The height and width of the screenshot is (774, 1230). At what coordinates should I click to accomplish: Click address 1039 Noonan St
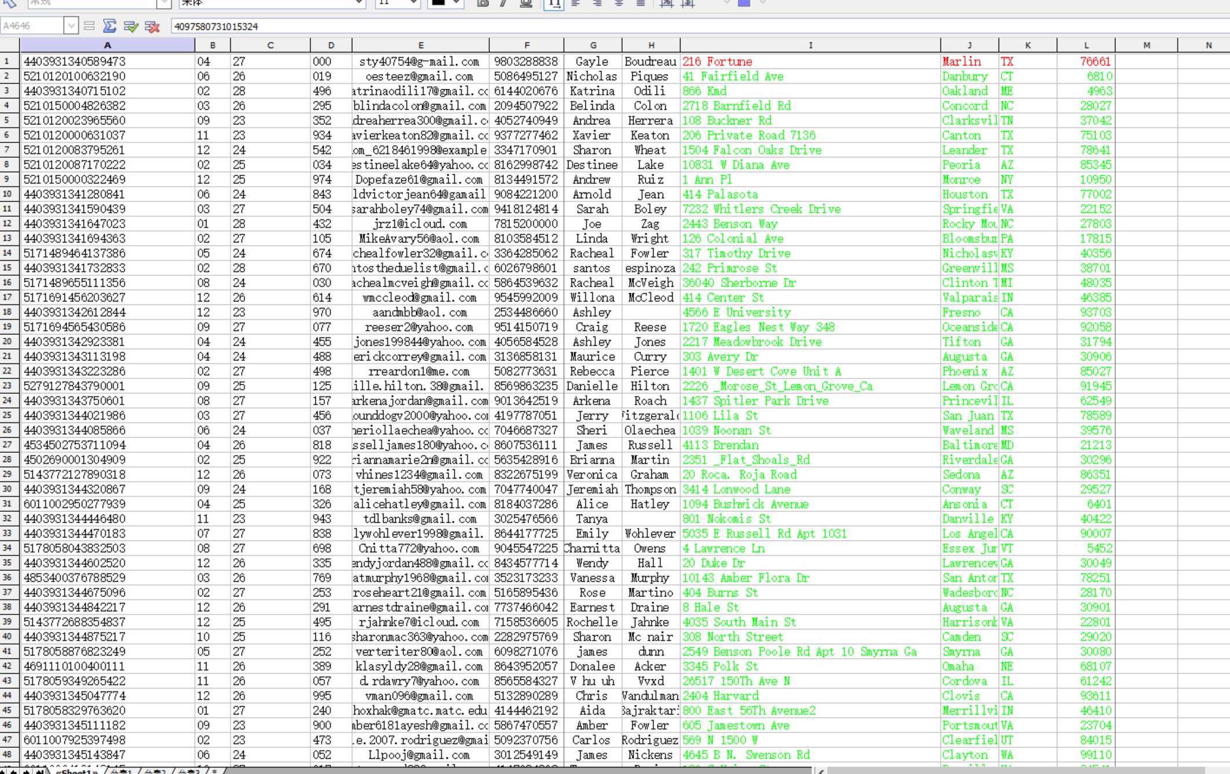tap(726, 430)
